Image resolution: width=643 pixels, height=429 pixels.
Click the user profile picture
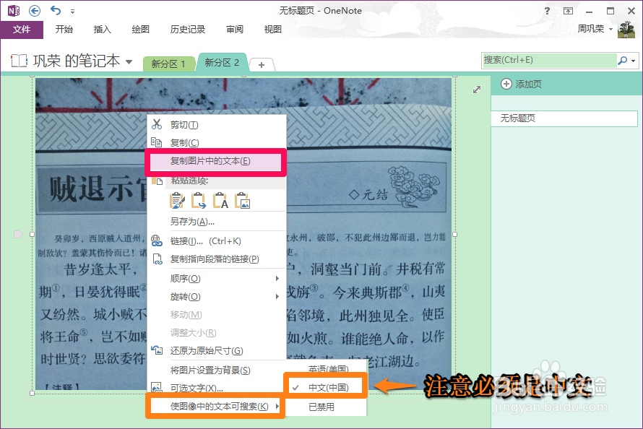tap(626, 30)
